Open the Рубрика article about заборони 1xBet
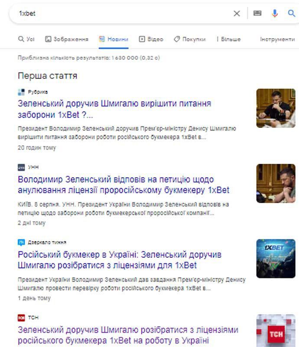This screenshot has height=347, width=299. click(114, 109)
